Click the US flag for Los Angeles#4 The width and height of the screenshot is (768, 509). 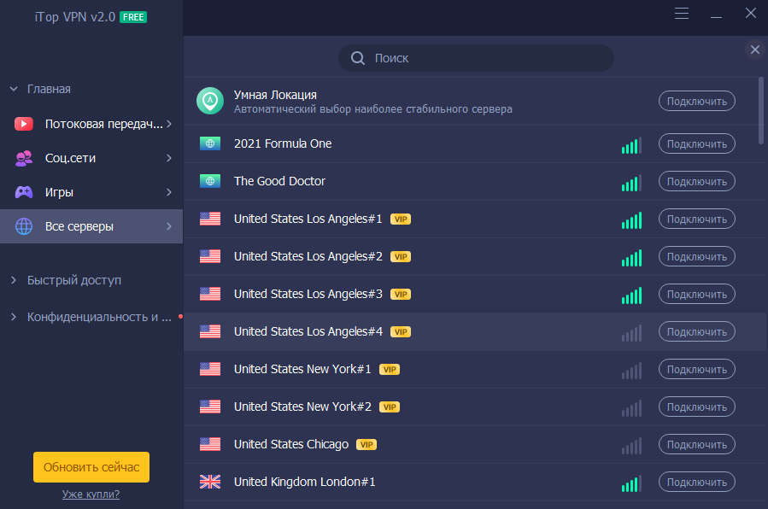[210, 331]
